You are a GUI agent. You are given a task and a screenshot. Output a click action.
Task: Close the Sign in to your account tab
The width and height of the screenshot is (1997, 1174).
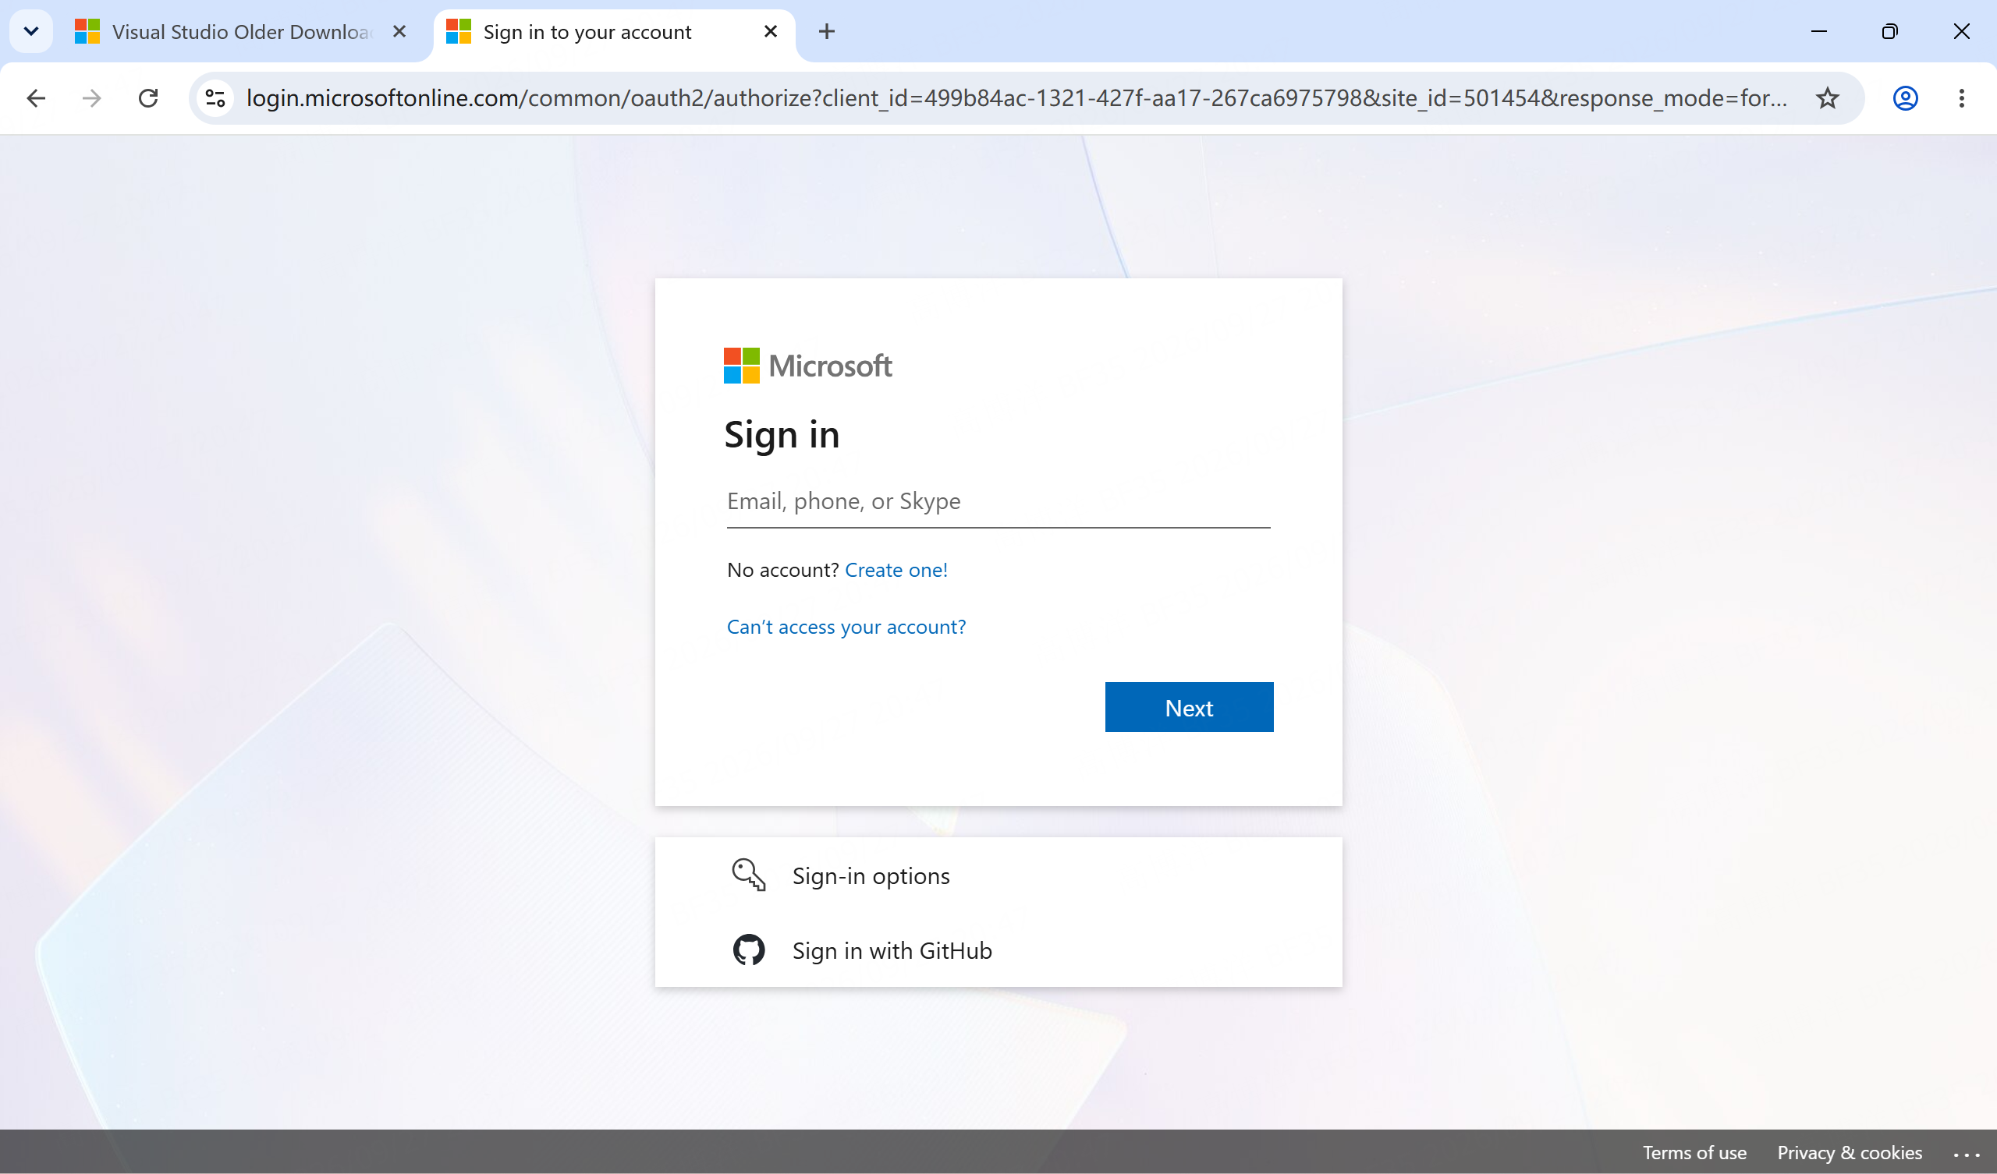tap(770, 32)
